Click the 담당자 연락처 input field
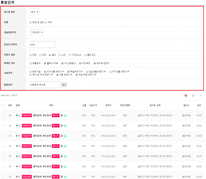This screenshot has width=206, height=179. pyautogui.click(x=42, y=44)
